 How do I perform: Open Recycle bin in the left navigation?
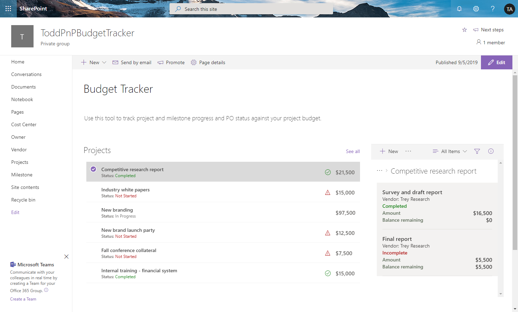23,200
